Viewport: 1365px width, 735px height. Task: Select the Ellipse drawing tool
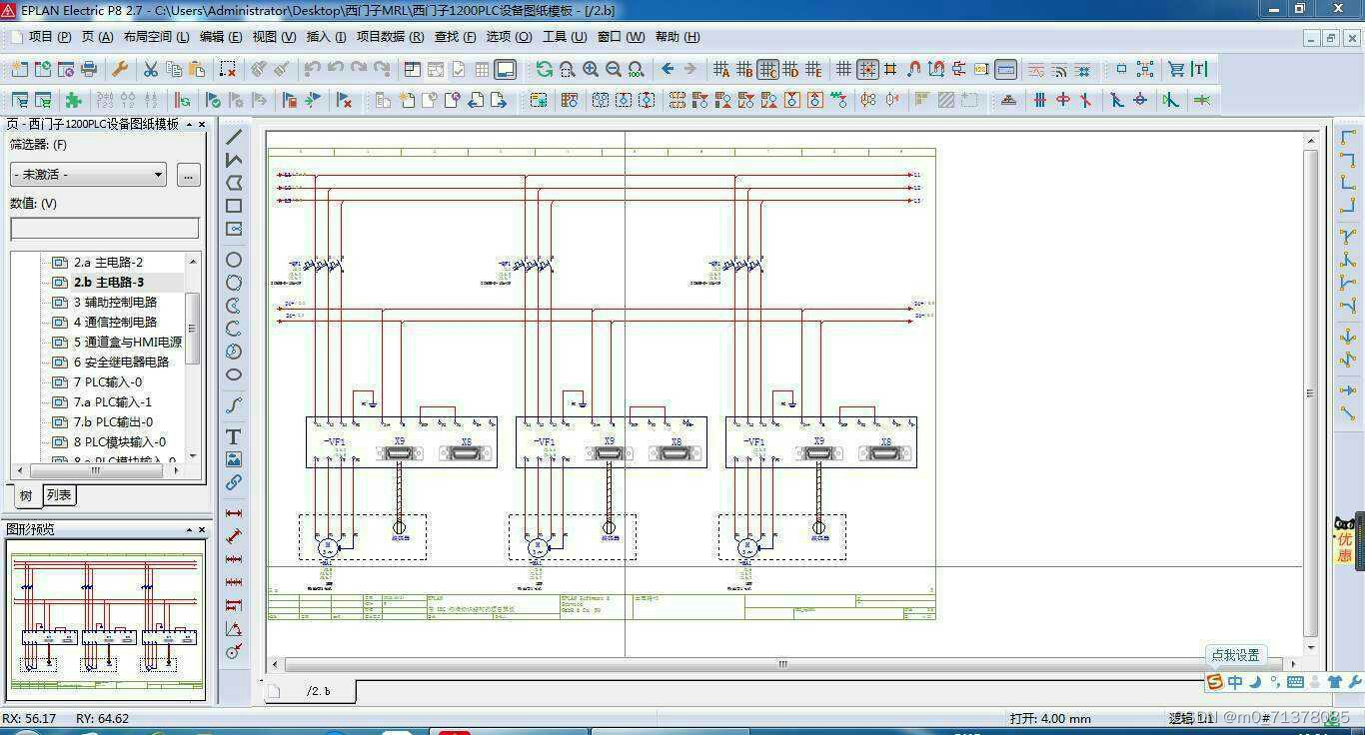click(x=234, y=374)
